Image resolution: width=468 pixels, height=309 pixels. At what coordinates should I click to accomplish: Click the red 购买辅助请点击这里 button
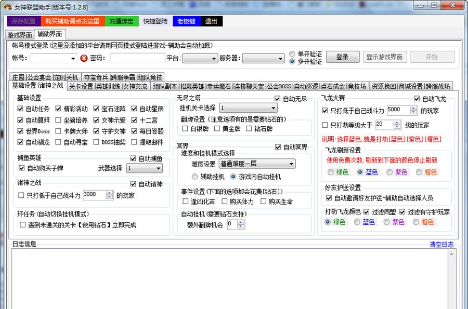coord(72,21)
